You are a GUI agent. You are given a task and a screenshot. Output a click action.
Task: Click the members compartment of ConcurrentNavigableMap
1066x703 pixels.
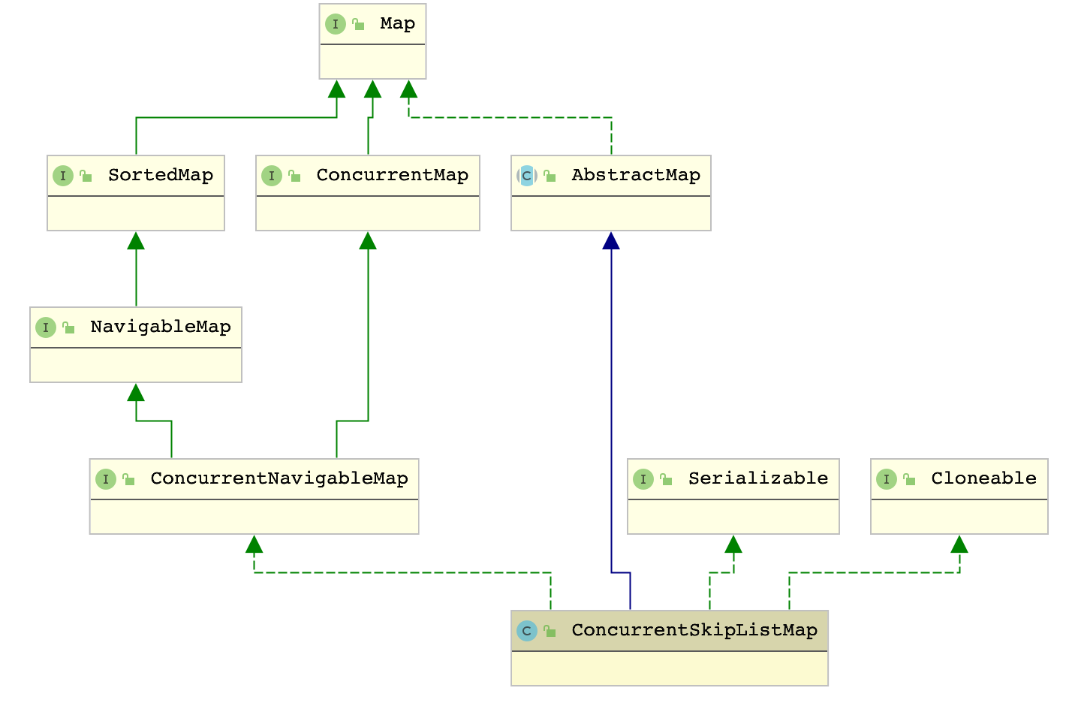(x=254, y=517)
